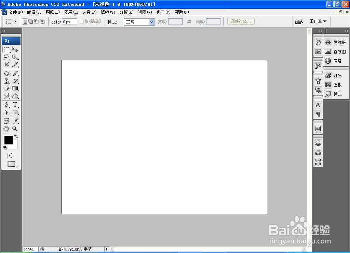Screen dimensions: 350x253
Task: Toggle the anti-alias checkbox
Action: click(82, 21)
